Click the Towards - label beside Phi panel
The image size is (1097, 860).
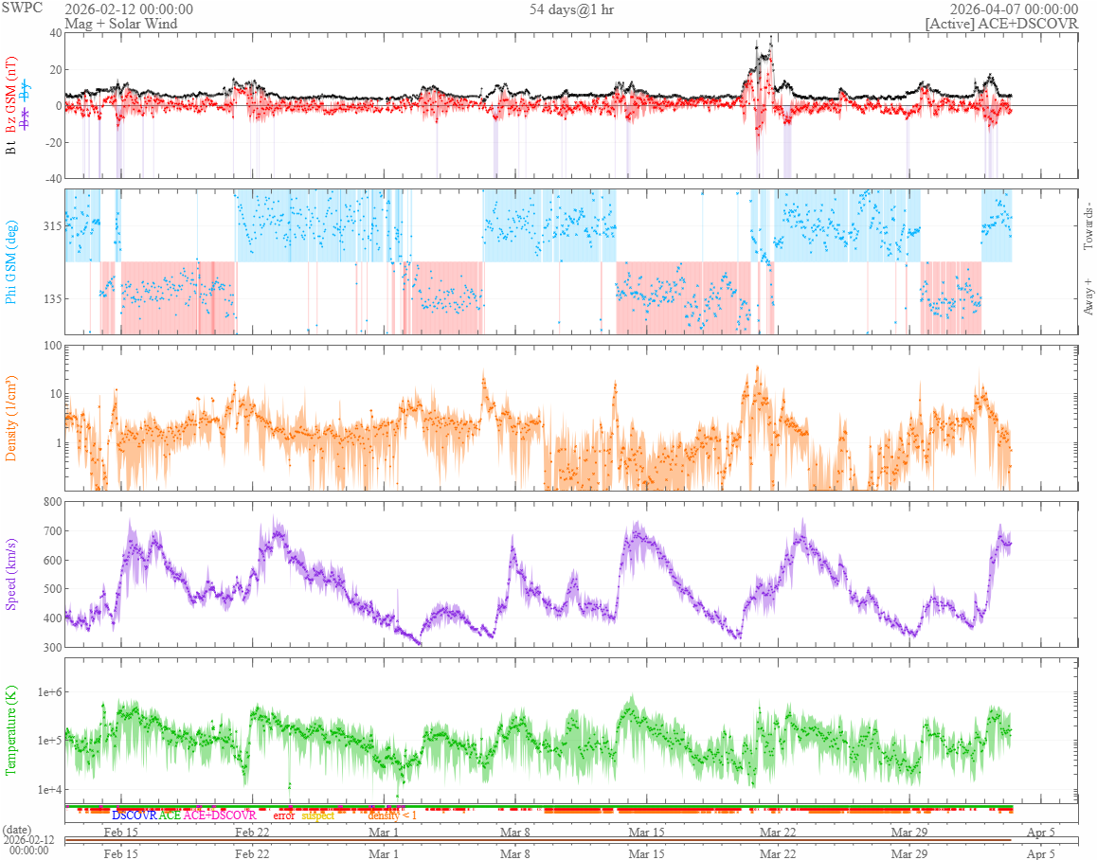tap(1088, 227)
